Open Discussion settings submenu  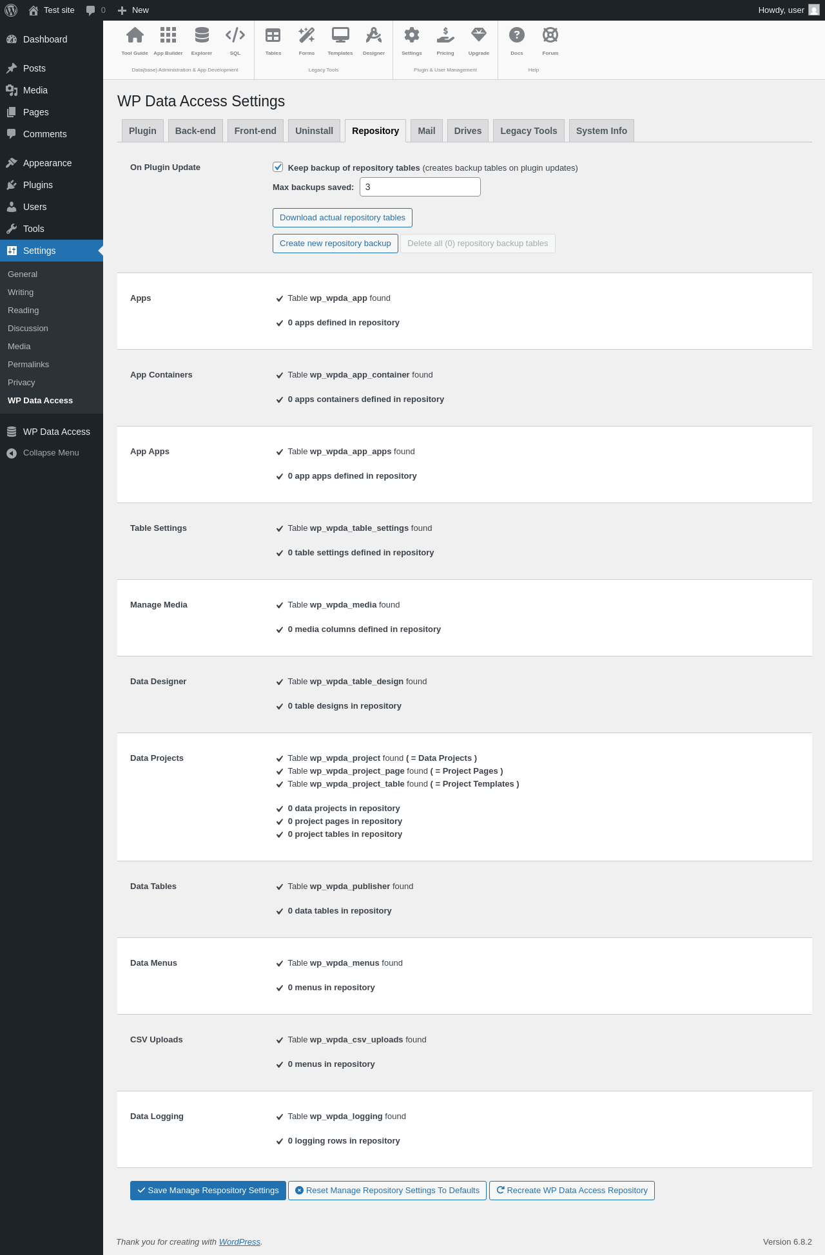tap(52, 329)
